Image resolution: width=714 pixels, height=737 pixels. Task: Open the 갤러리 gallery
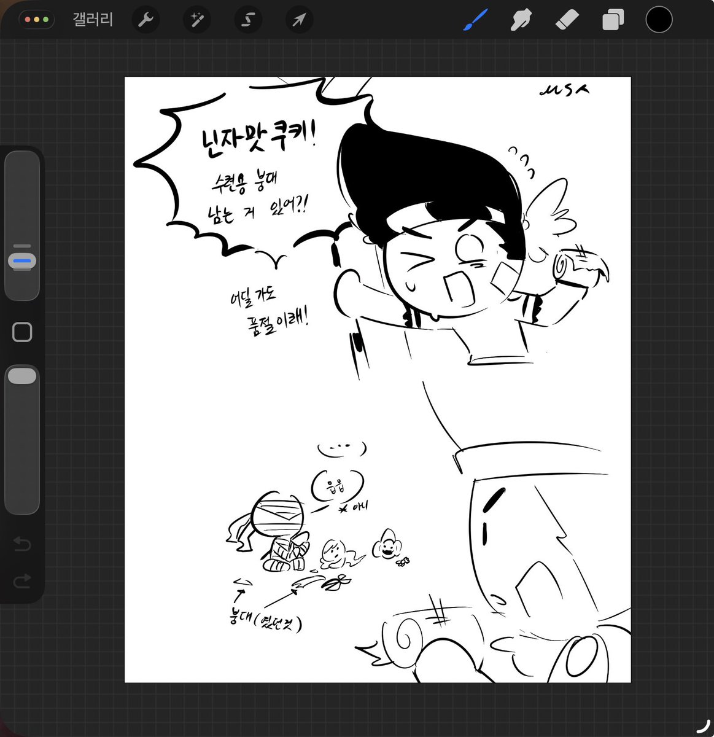93,20
